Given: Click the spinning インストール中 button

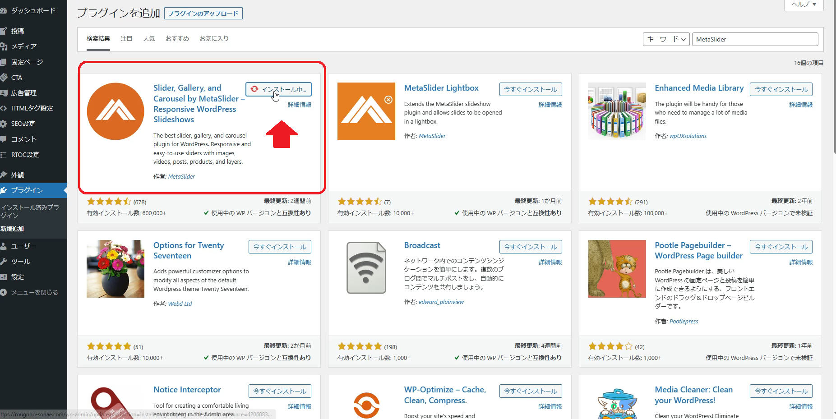Looking at the screenshot, I should pos(278,89).
